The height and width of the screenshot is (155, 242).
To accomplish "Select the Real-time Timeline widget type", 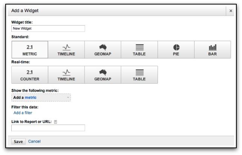I will point(66,75).
